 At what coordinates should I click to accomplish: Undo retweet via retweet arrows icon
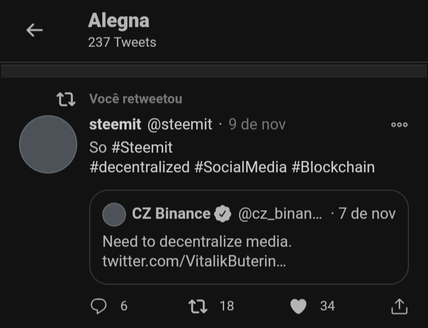coord(198,306)
